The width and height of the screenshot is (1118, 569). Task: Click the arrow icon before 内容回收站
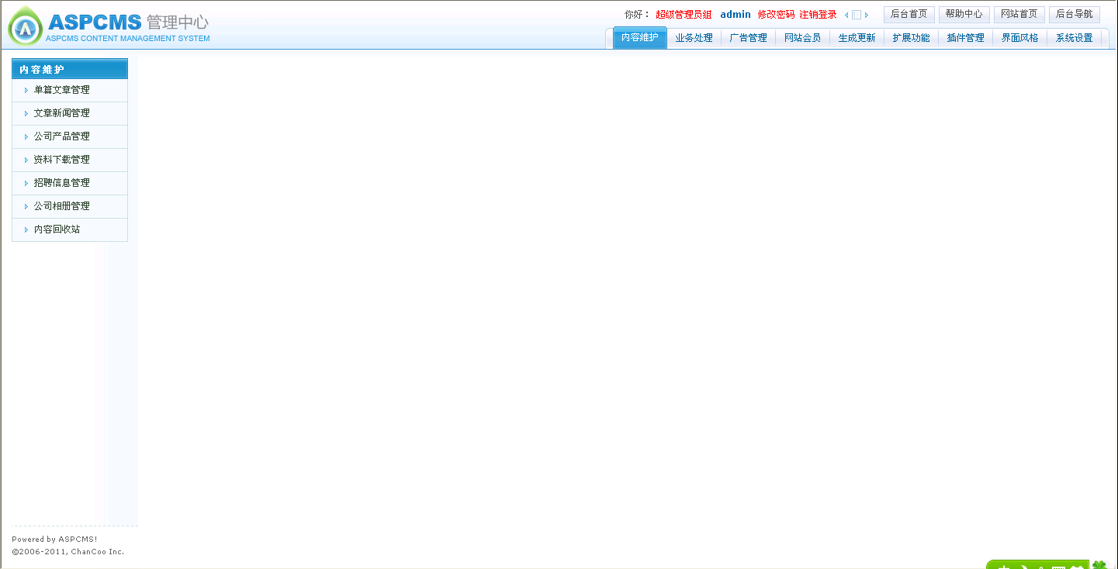[24, 229]
